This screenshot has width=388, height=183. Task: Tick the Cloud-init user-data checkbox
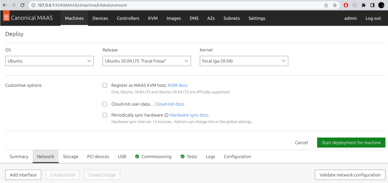tap(105, 104)
